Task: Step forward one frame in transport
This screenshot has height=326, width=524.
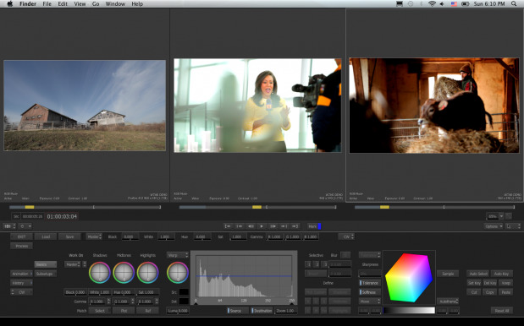Action: pos(273,226)
